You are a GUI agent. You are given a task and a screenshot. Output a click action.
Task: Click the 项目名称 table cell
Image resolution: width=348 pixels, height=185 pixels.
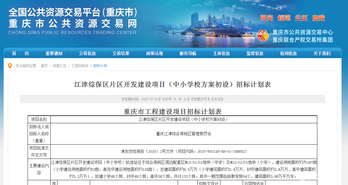pos(39,119)
